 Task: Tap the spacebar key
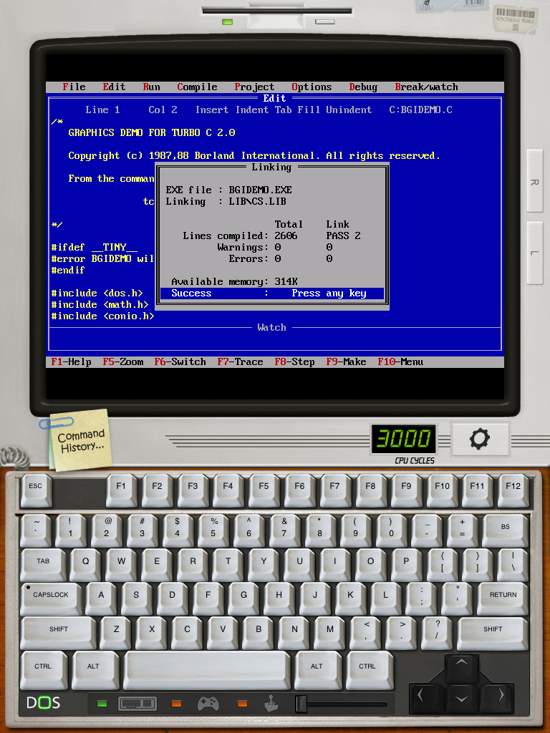[207, 669]
